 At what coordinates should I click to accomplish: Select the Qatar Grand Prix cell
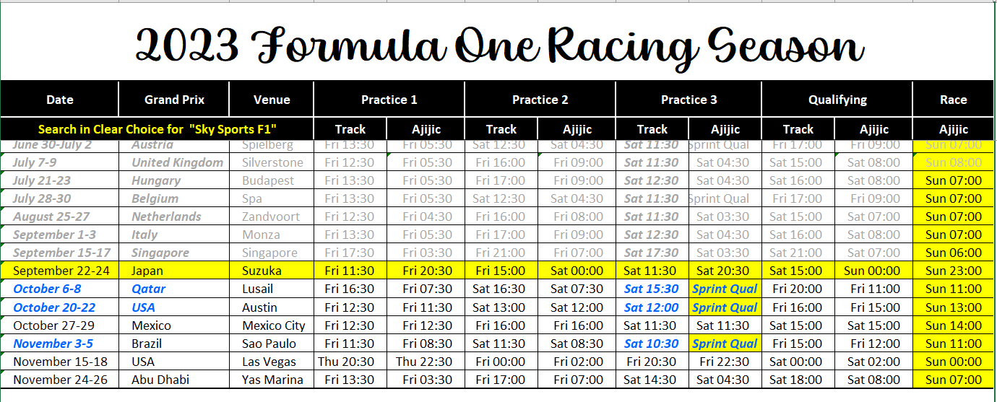click(174, 289)
